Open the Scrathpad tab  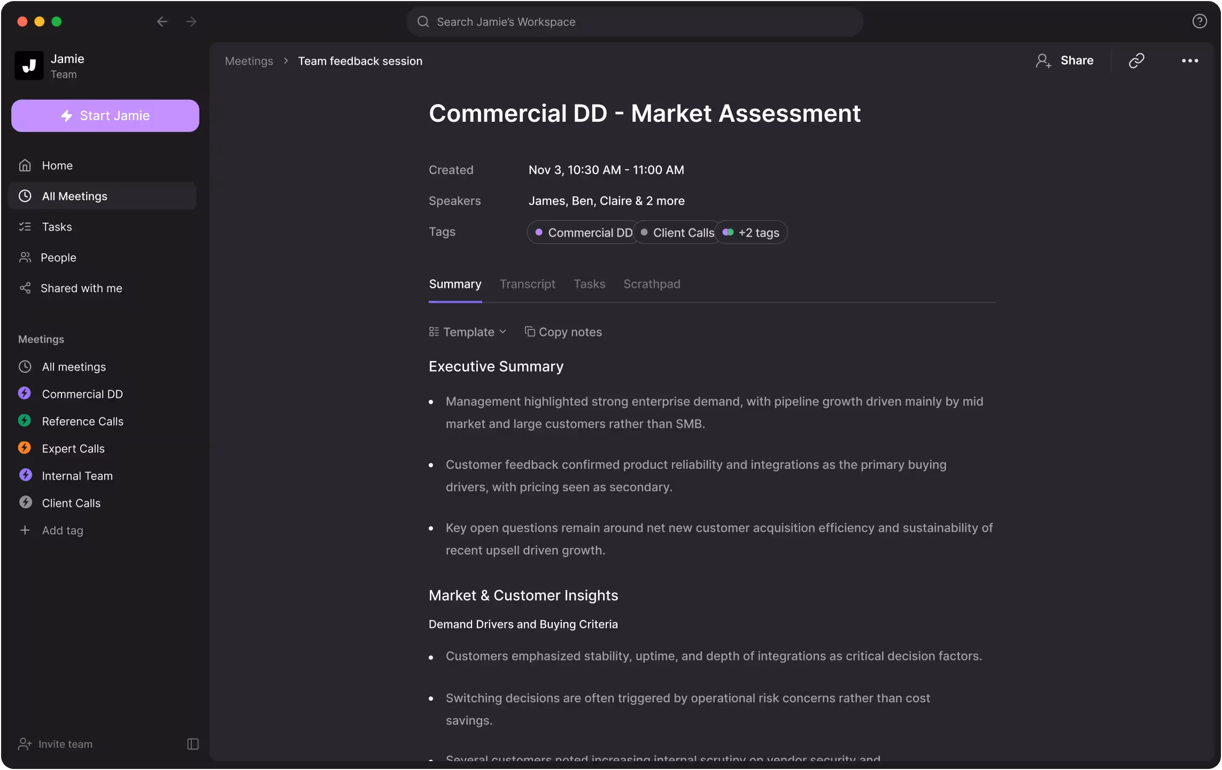tap(651, 284)
